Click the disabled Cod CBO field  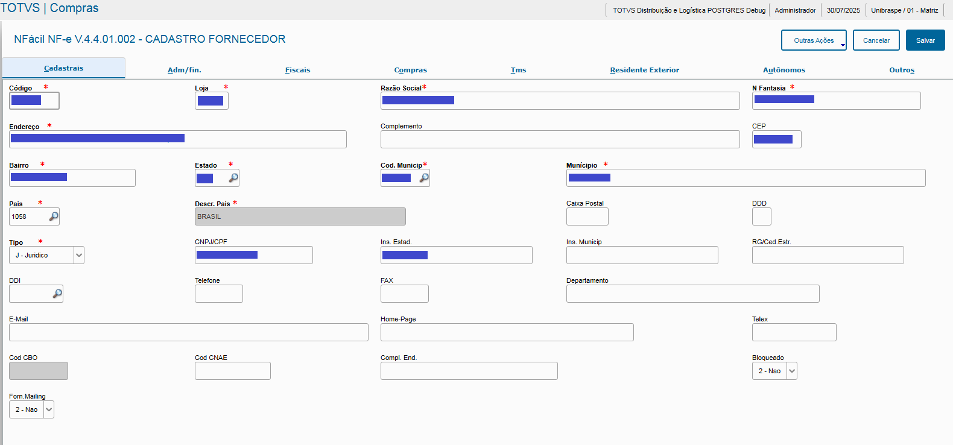tap(39, 371)
